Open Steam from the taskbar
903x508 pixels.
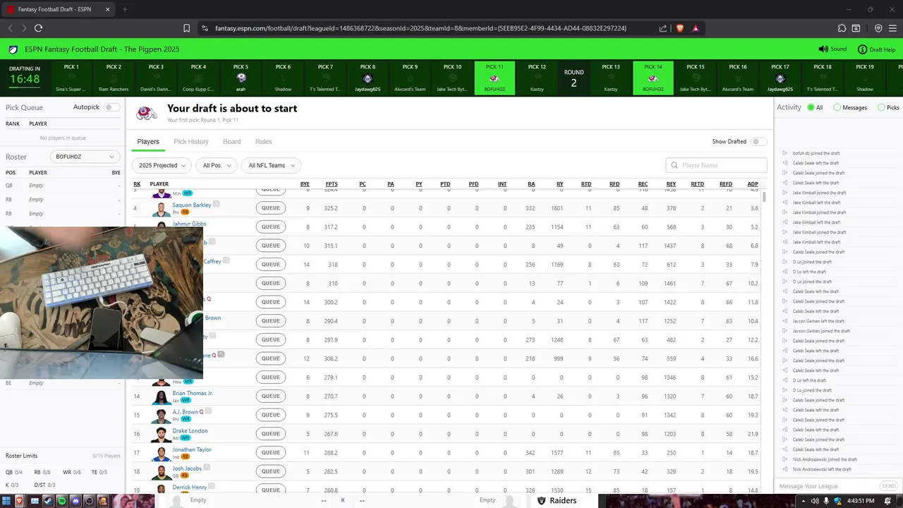point(47,501)
